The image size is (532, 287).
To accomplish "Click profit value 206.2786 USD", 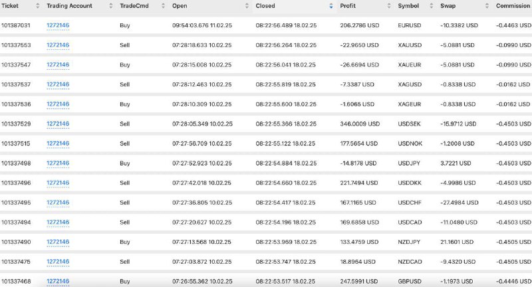I will [359, 25].
